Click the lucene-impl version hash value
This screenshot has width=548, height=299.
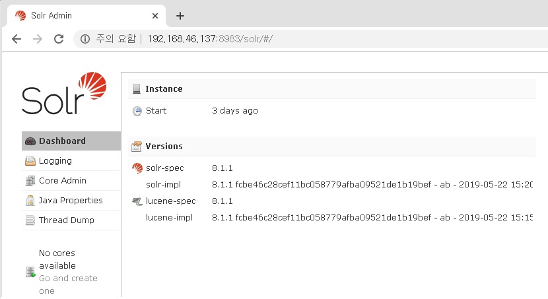pyautogui.click(x=372, y=218)
